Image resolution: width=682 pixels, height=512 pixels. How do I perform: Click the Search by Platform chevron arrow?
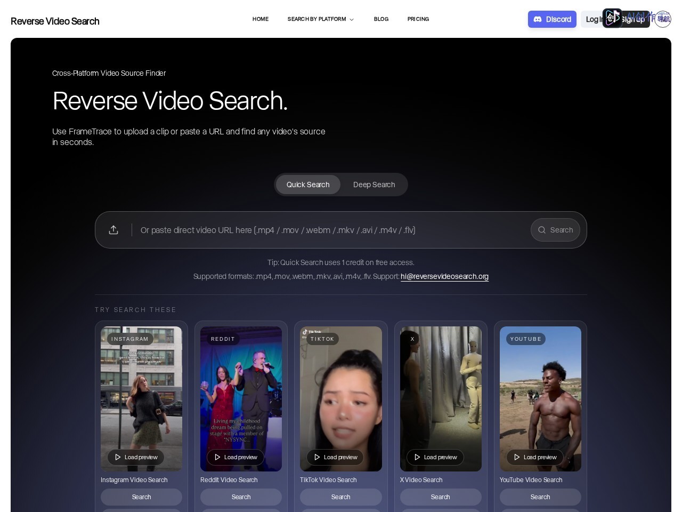click(x=352, y=20)
